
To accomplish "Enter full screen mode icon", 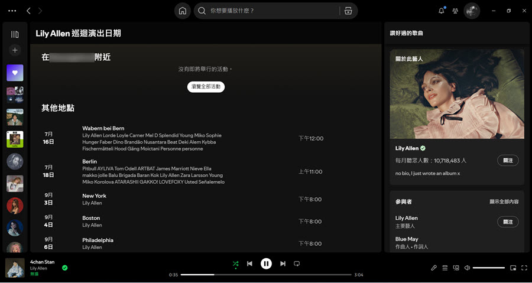I will [524, 268].
